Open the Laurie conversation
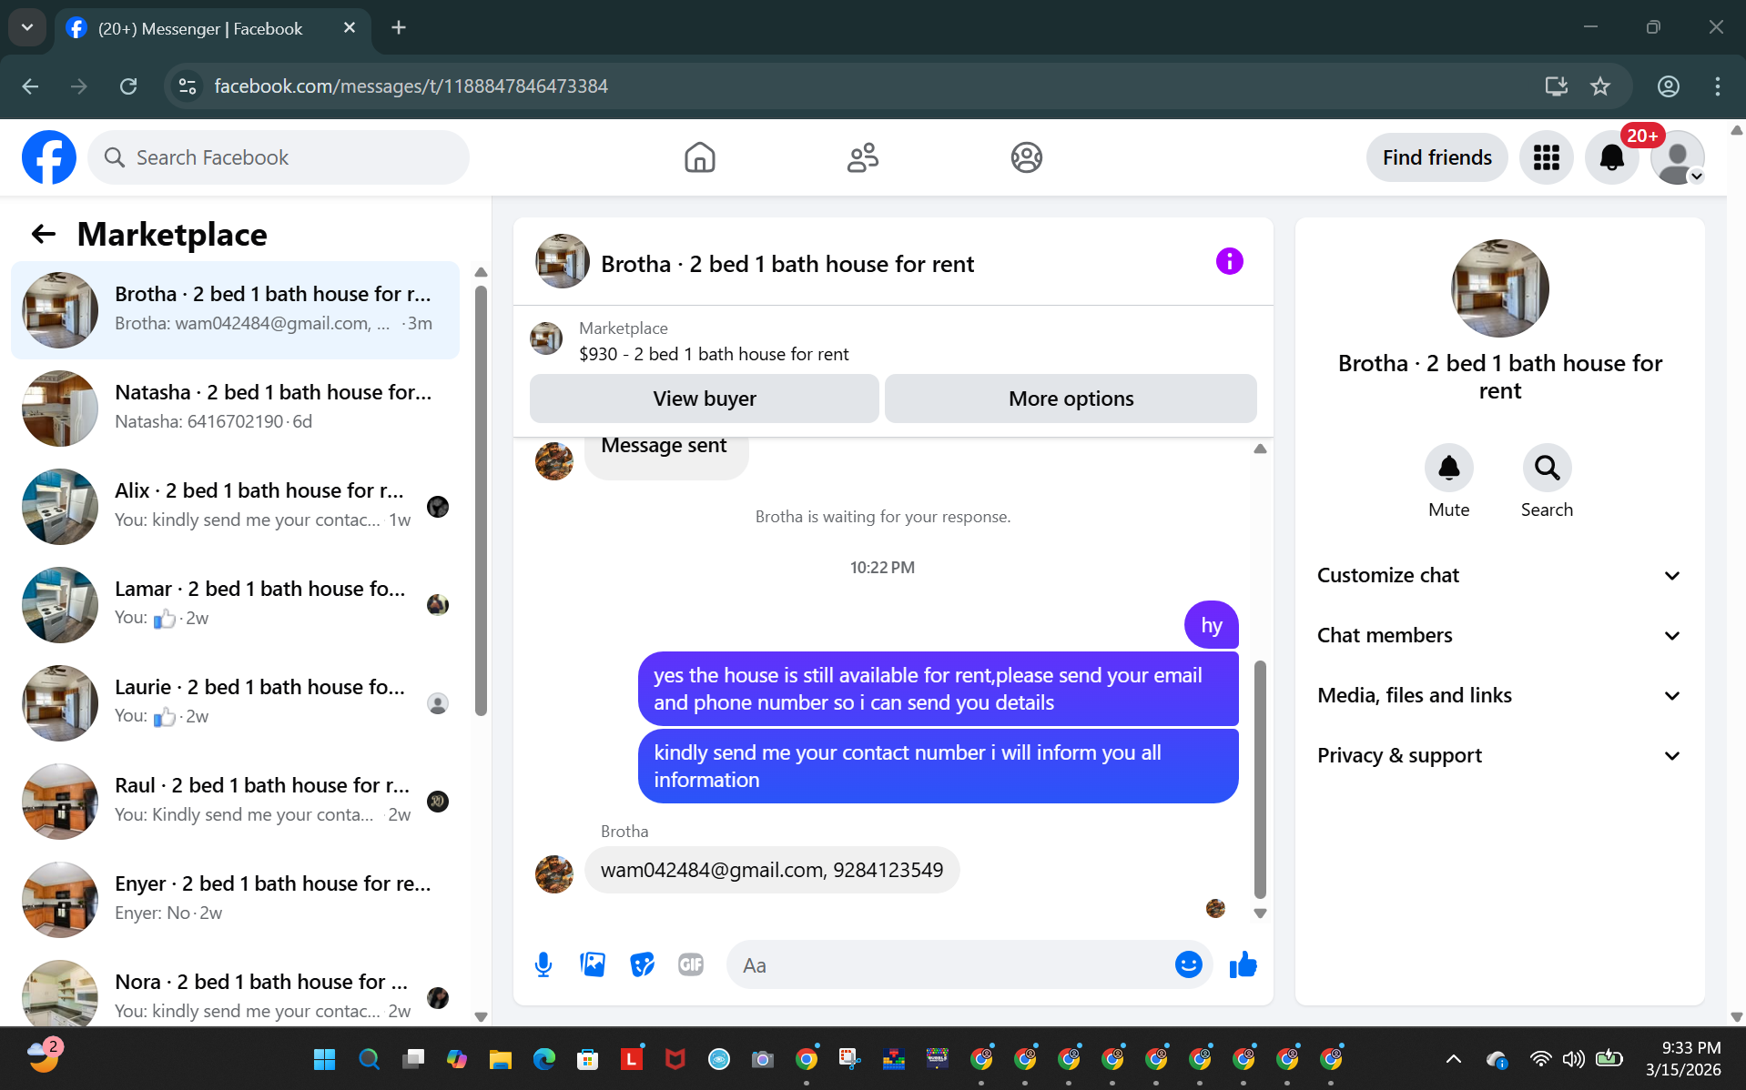The image size is (1746, 1090). point(235,702)
